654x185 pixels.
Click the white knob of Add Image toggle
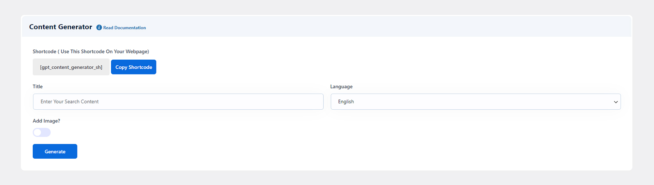tap(37, 132)
